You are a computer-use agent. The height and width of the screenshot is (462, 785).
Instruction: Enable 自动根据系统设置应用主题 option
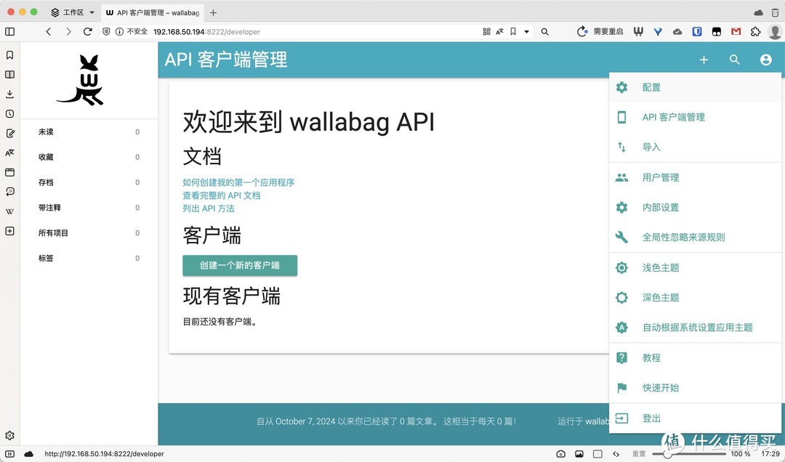(696, 328)
